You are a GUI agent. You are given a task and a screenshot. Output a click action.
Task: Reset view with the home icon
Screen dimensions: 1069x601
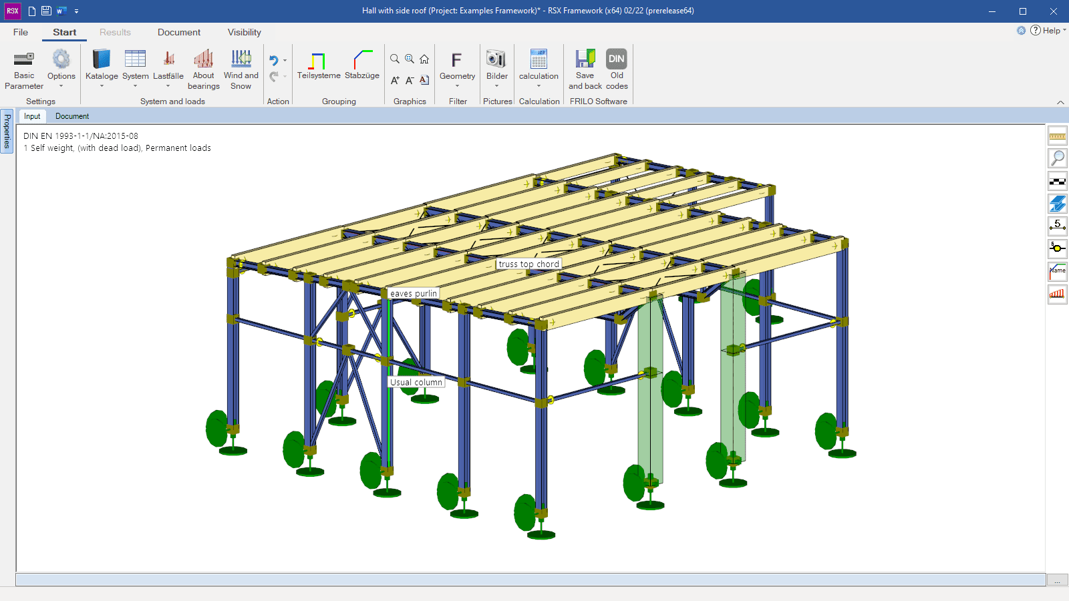[424, 59]
